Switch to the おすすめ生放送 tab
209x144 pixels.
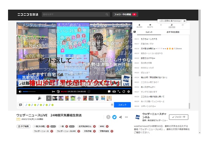pos(173,32)
